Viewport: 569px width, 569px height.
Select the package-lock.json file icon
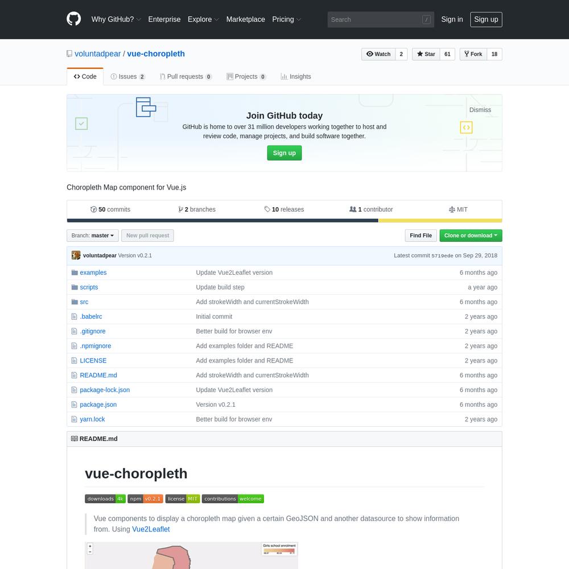(75, 390)
